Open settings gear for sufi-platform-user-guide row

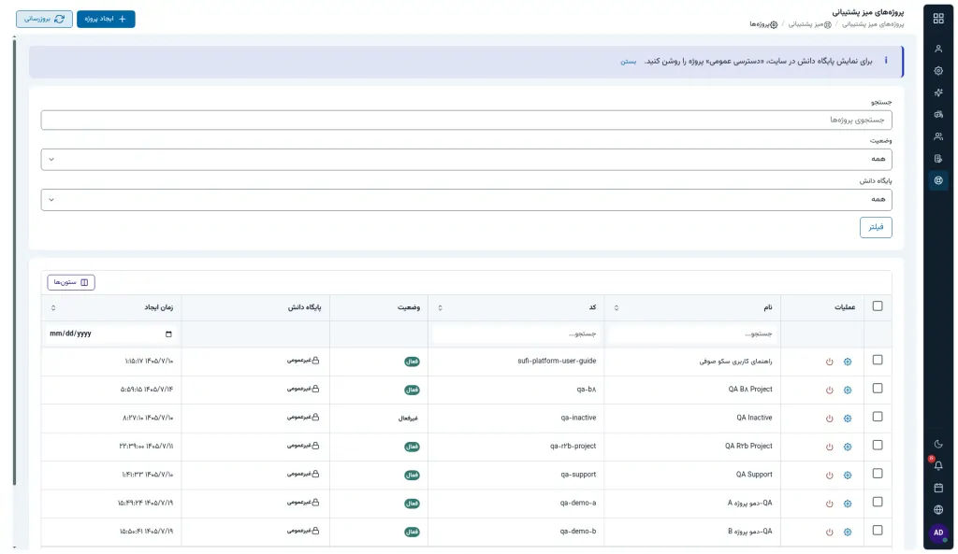pos(848,362)
